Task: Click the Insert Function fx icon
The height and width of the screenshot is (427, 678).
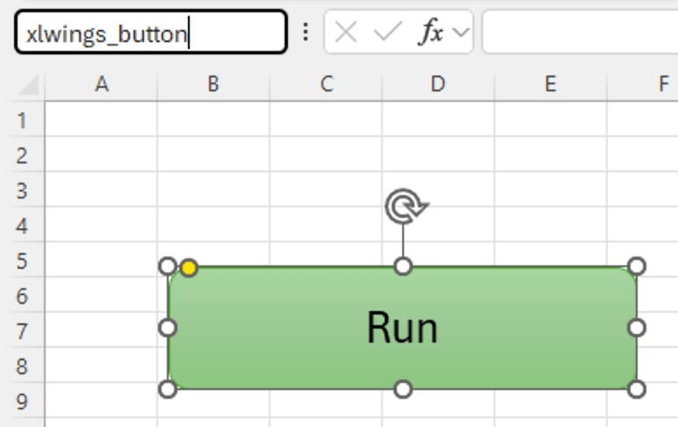Action: [430, 33]
